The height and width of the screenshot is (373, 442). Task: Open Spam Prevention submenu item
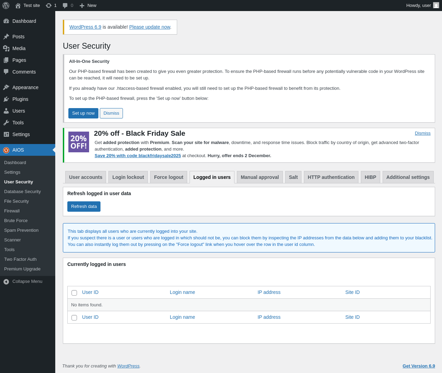(x=28, y=230)
